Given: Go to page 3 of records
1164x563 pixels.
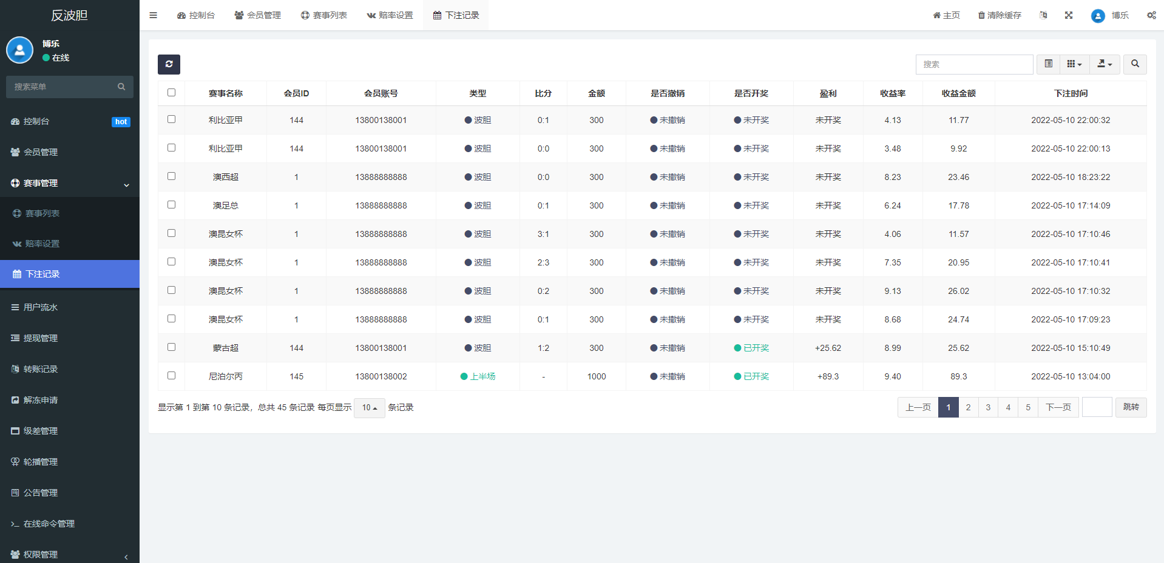Looking at the screenshot, I should tap(987, 407).
